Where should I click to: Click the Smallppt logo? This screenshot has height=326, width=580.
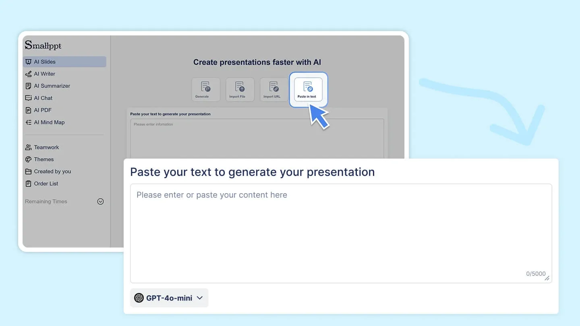coord(43,45)
